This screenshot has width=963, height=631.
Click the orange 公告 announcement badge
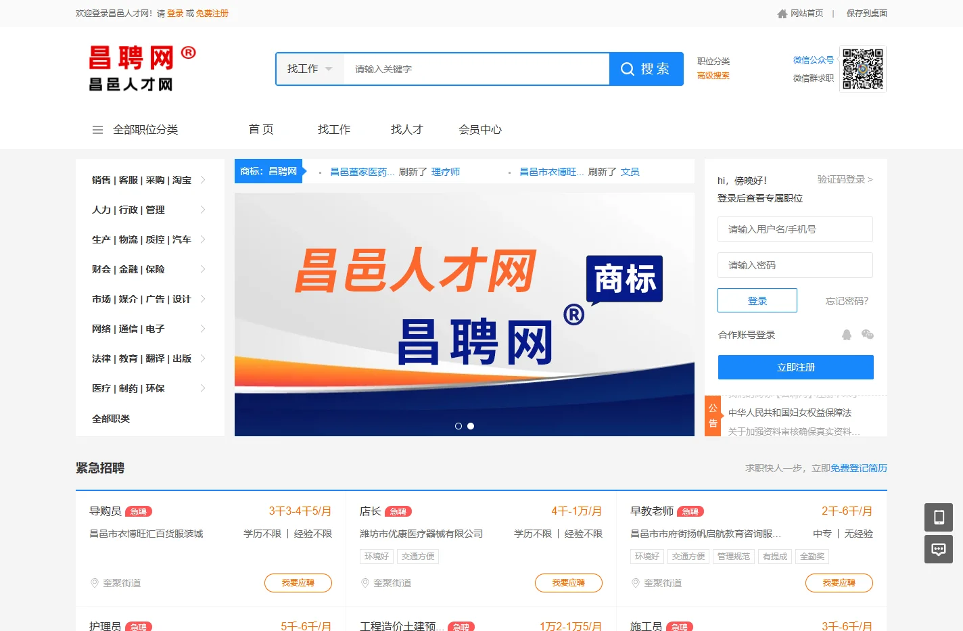713,416
